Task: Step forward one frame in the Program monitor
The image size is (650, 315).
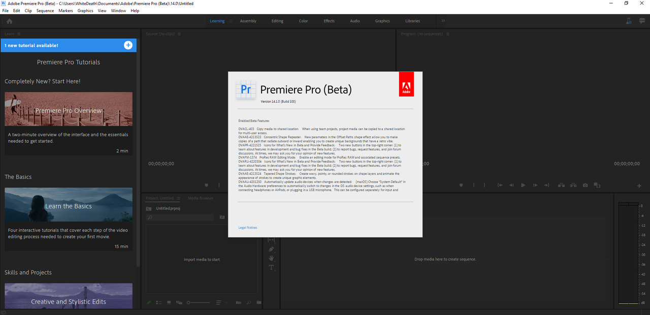Action: point(535,185)
